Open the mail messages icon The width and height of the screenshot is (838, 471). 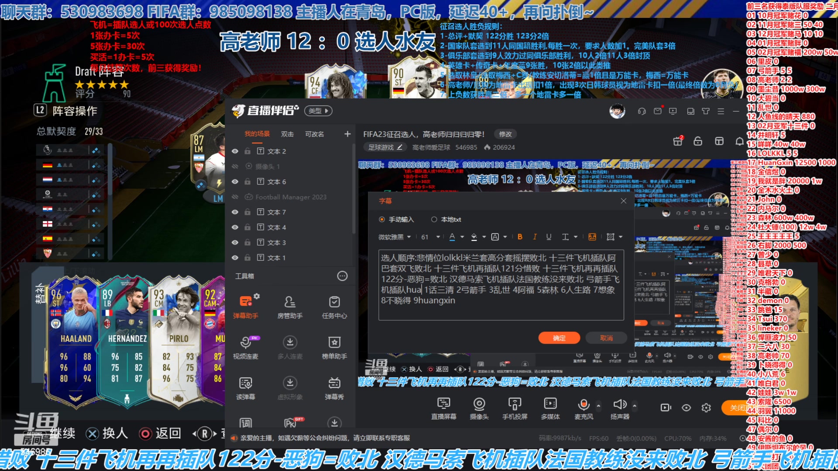point(658,111)
